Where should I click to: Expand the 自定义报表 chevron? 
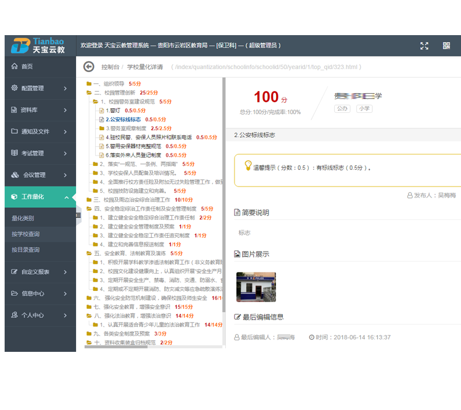coord(65,272)
